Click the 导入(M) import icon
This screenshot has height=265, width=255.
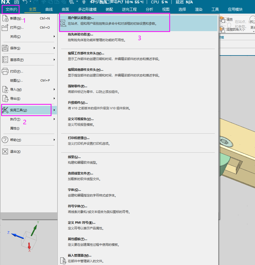[x=5, y=89]
